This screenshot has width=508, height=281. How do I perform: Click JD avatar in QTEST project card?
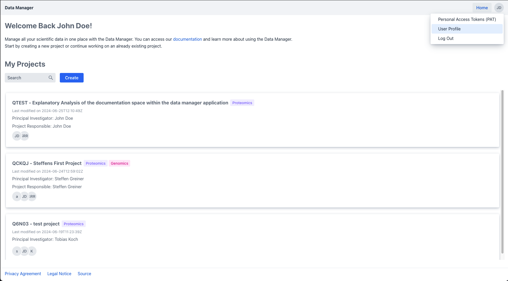[17, 136]
